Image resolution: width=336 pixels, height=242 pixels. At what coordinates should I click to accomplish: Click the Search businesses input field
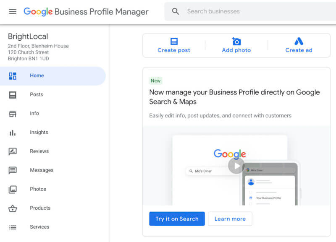[x=252, y=11]
